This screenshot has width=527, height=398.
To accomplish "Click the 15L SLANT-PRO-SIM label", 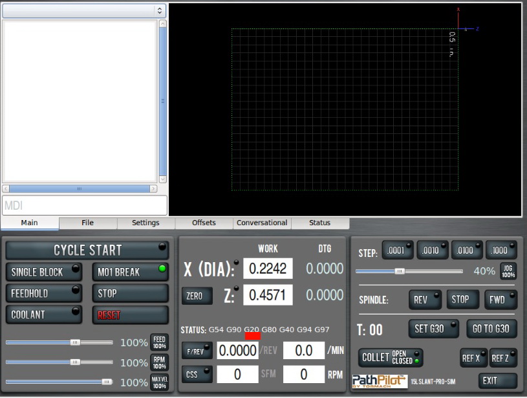I will click(433, 382).
